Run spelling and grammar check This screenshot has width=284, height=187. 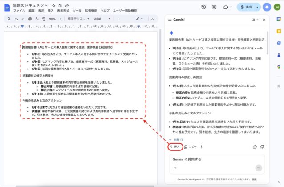(37, 19)
